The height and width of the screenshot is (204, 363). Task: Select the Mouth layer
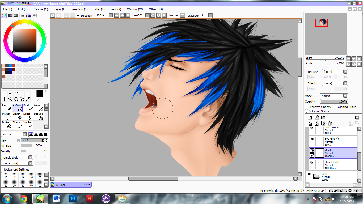[x=333, y=153]
